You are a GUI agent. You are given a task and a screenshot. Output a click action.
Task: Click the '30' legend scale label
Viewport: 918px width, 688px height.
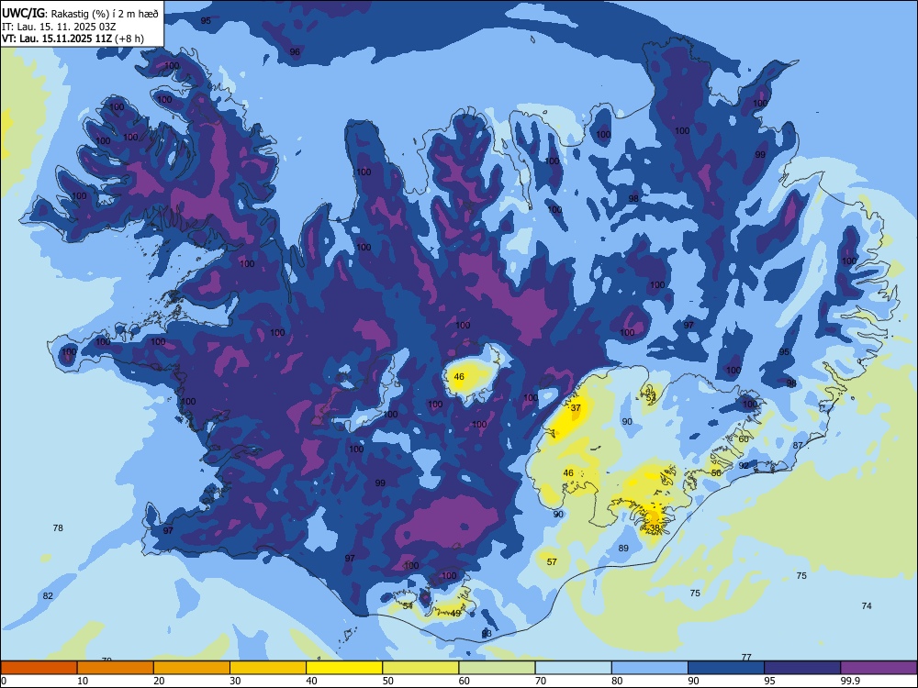[x=235, y=681]
